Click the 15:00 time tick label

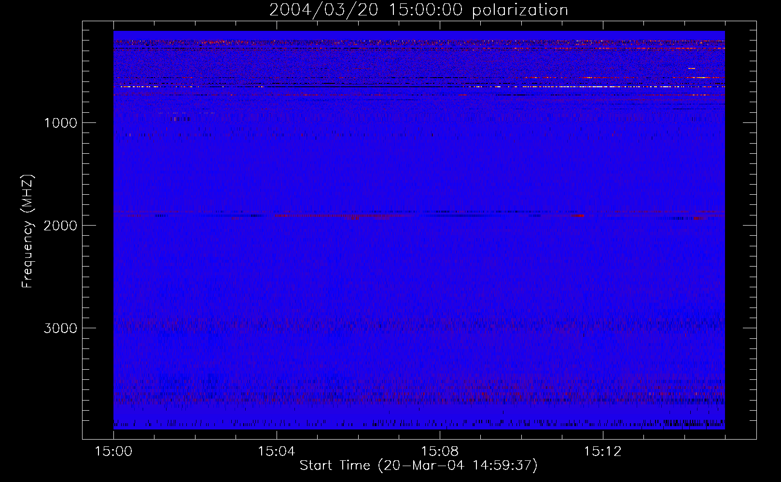113,452
